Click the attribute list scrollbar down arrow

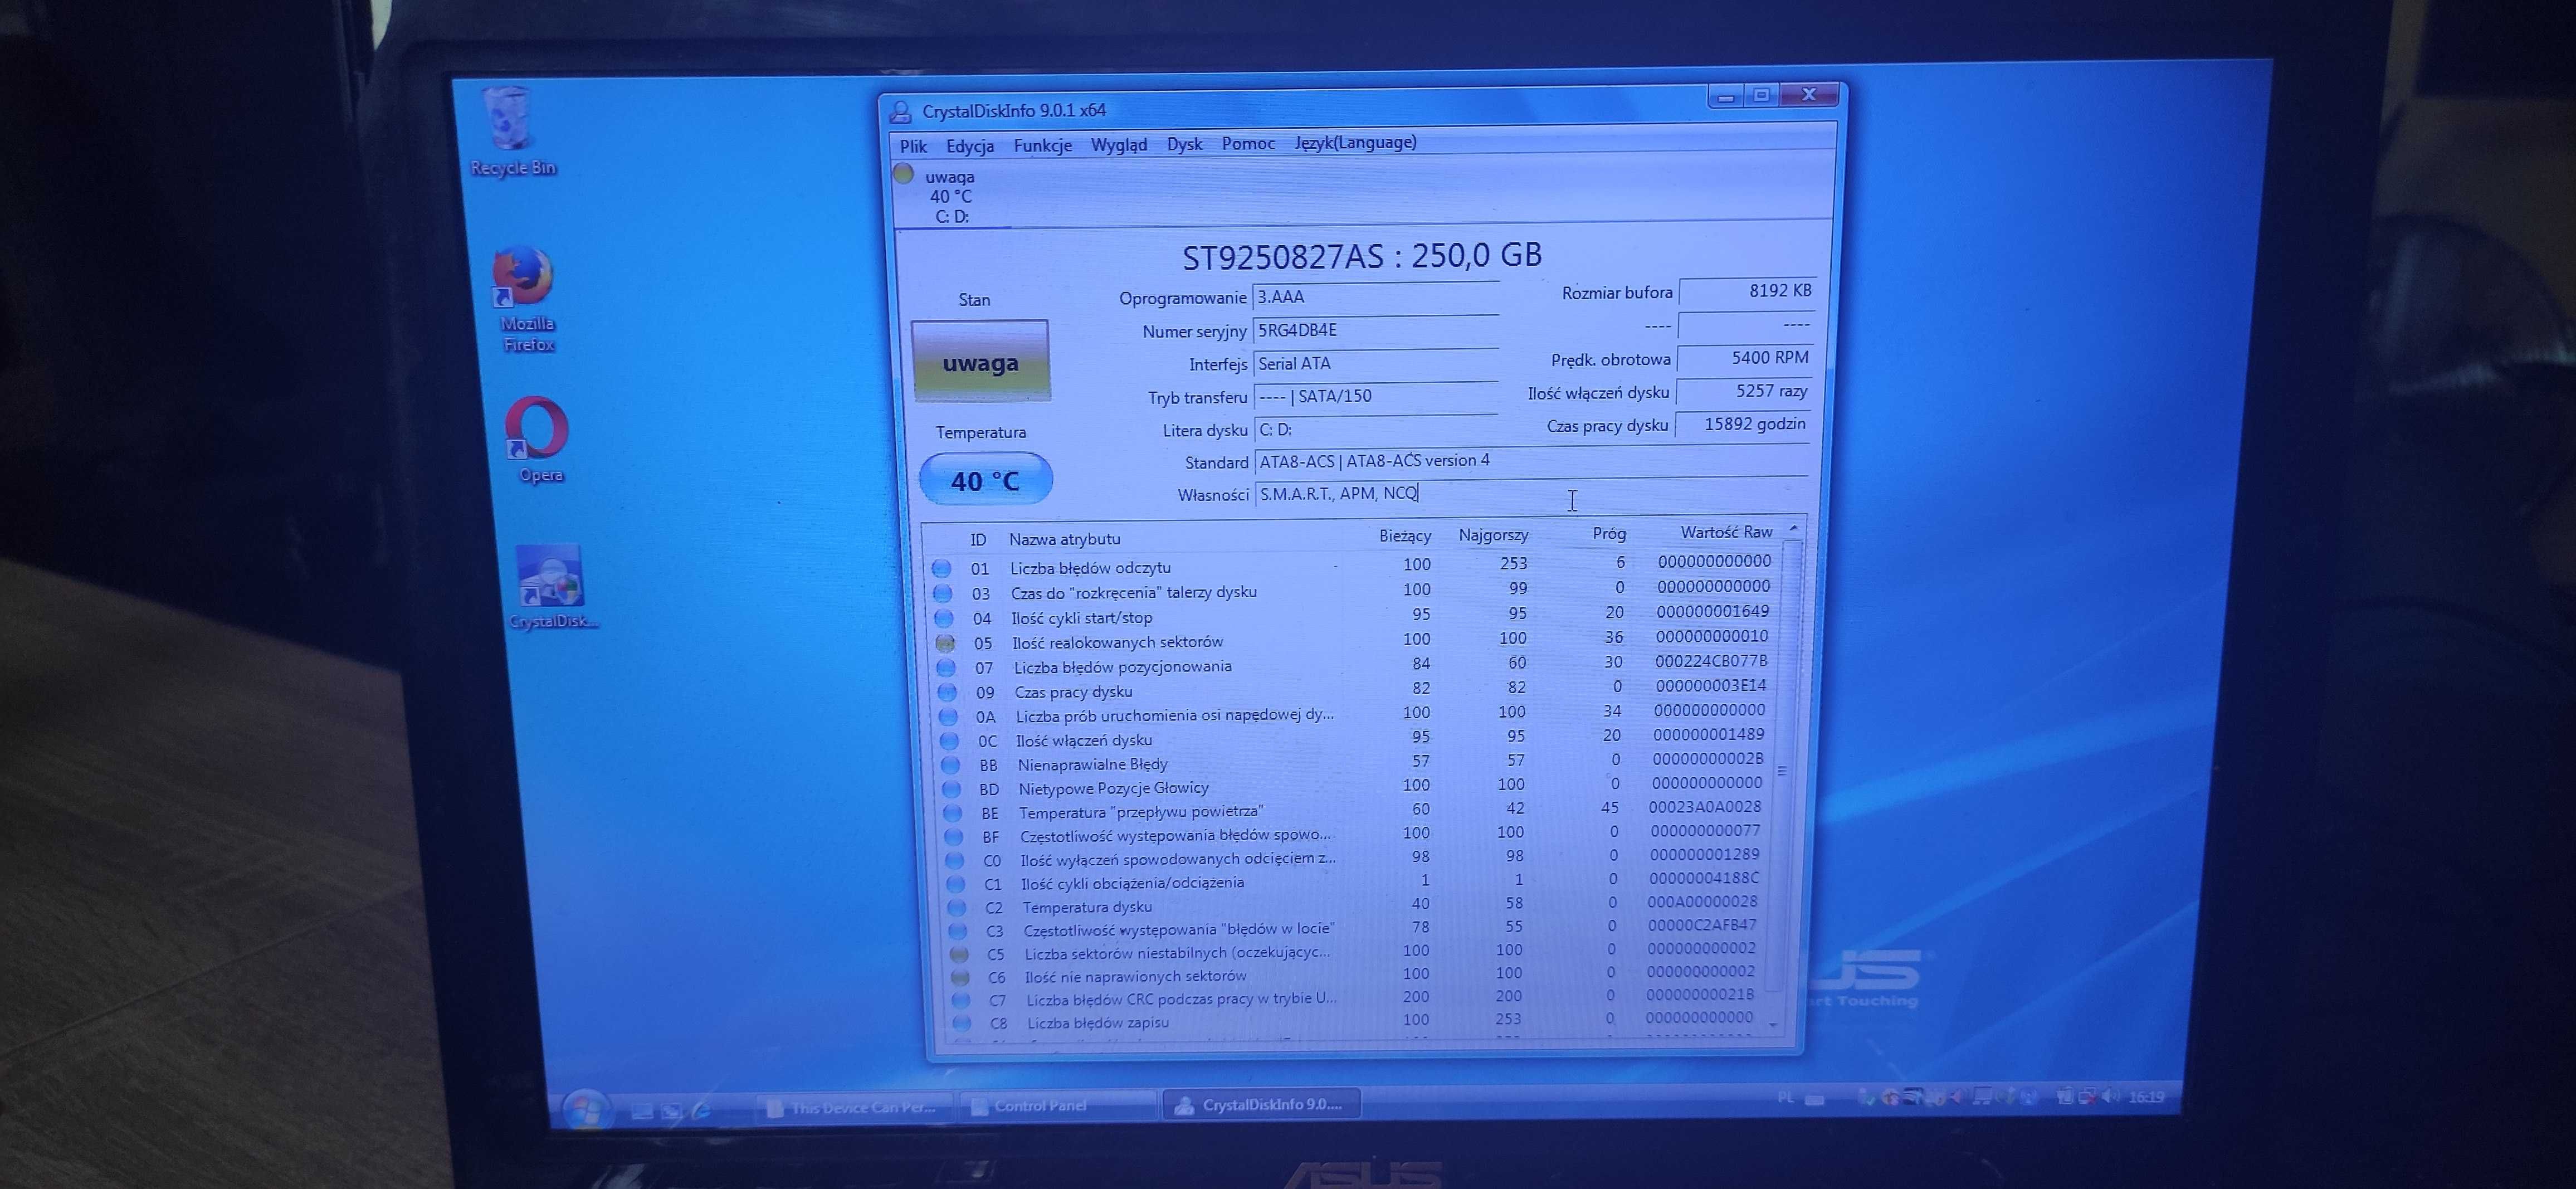(1773, 1026)
